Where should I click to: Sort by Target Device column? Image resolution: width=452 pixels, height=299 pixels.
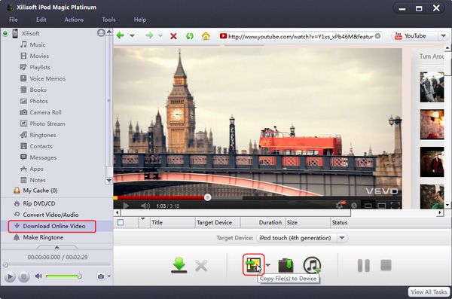click(218, 222)
